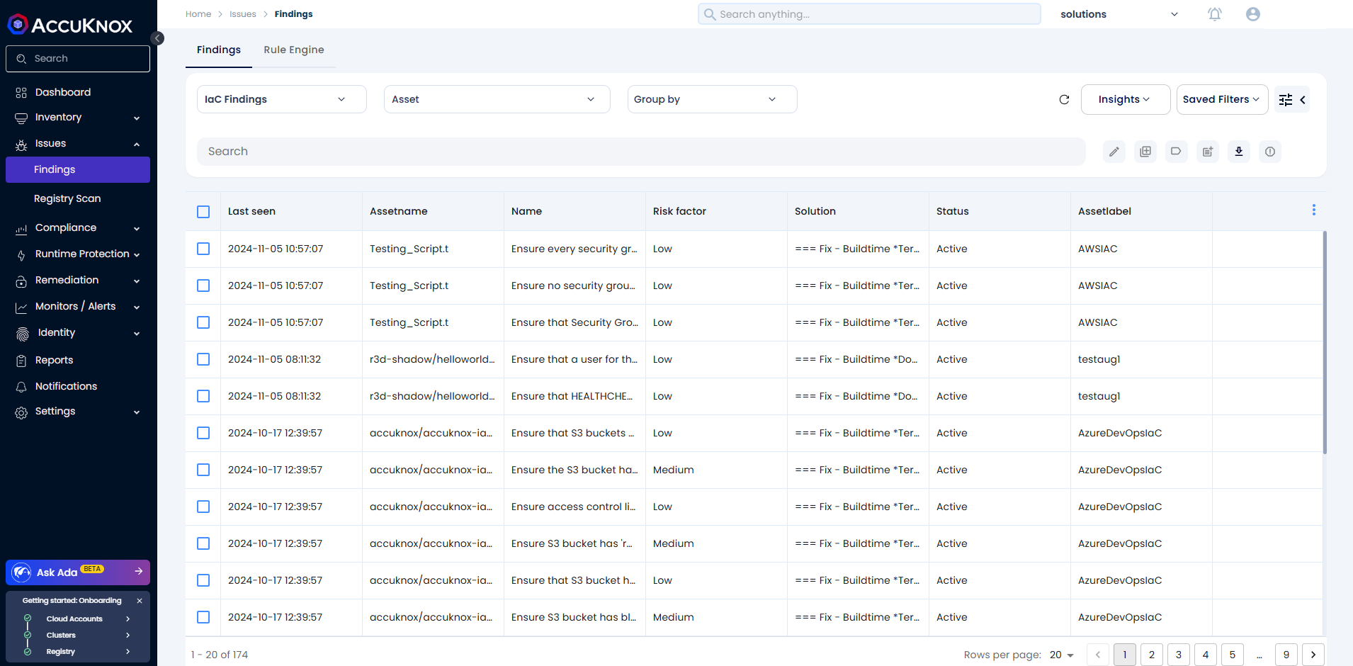Check the 'Ensure that HEALTHCHE...' row
1353x666 pixels.
pos(203,396)
